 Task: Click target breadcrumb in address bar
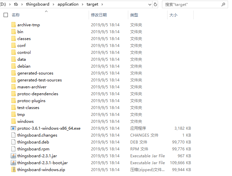click(x=92, y=4)
